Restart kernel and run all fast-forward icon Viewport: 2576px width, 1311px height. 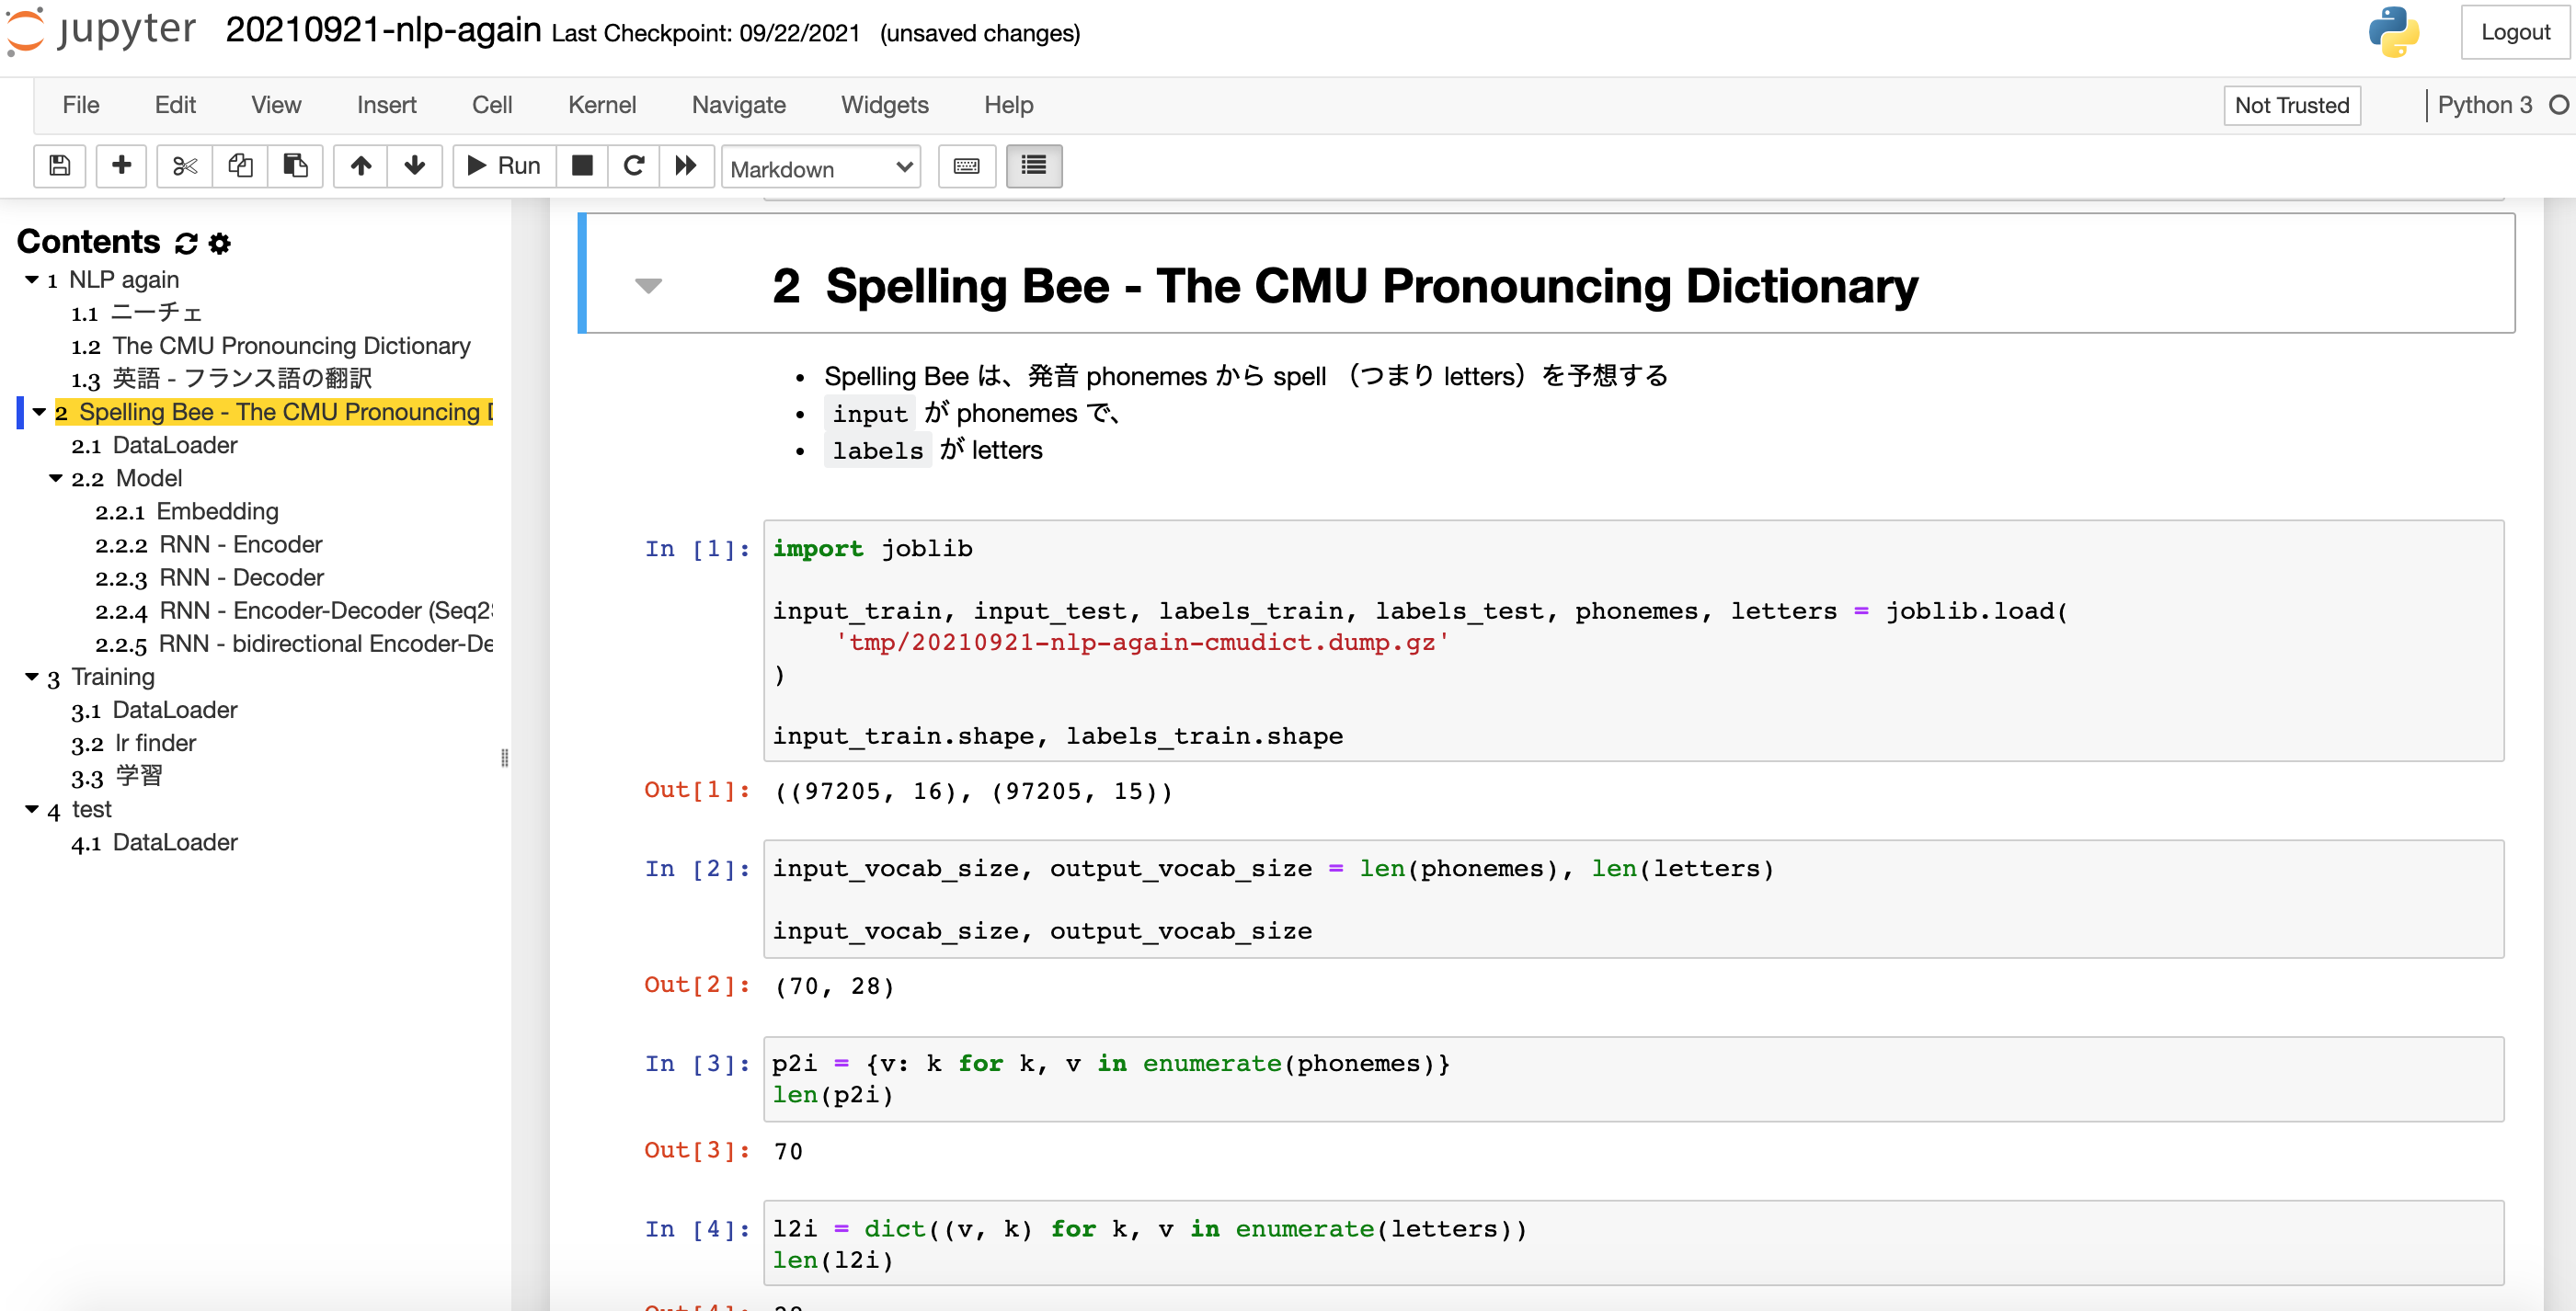click(x=686, y=166)
